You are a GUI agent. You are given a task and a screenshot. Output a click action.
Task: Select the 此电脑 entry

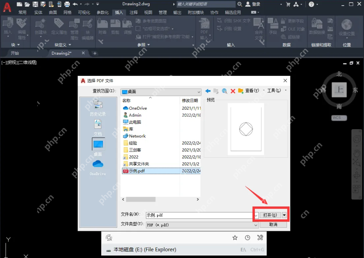(x=132, y=122)
